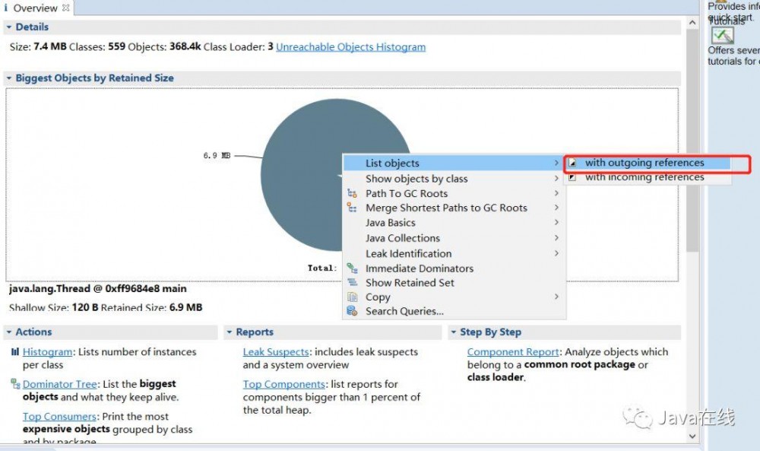Screen dimensions: 760x451
Task: Click the Show Retained Set icon
Action: (x=352, y=282)
